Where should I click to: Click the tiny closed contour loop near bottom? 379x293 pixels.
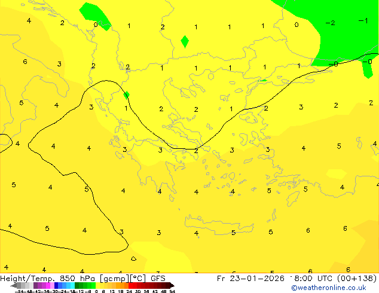(x=133, y=258)
